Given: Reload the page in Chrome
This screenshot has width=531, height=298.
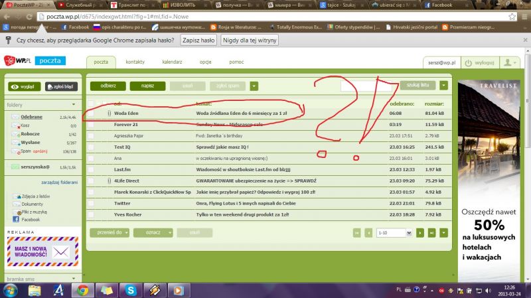Looking at the screenshot, I should 29,16.
